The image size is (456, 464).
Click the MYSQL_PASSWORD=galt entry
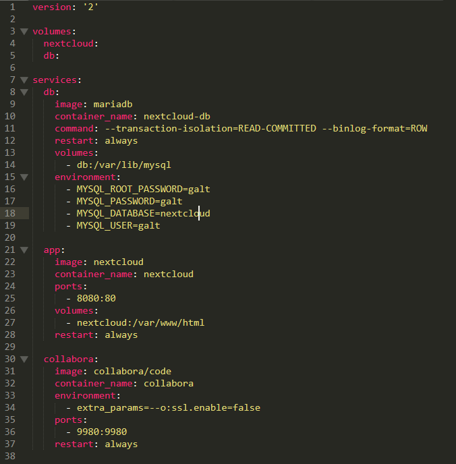coord(130,201)
